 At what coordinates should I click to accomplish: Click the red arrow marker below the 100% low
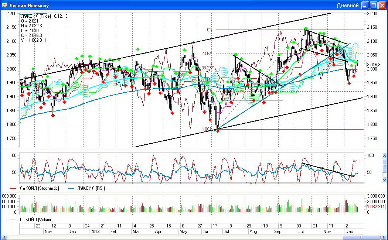(218, 131)
